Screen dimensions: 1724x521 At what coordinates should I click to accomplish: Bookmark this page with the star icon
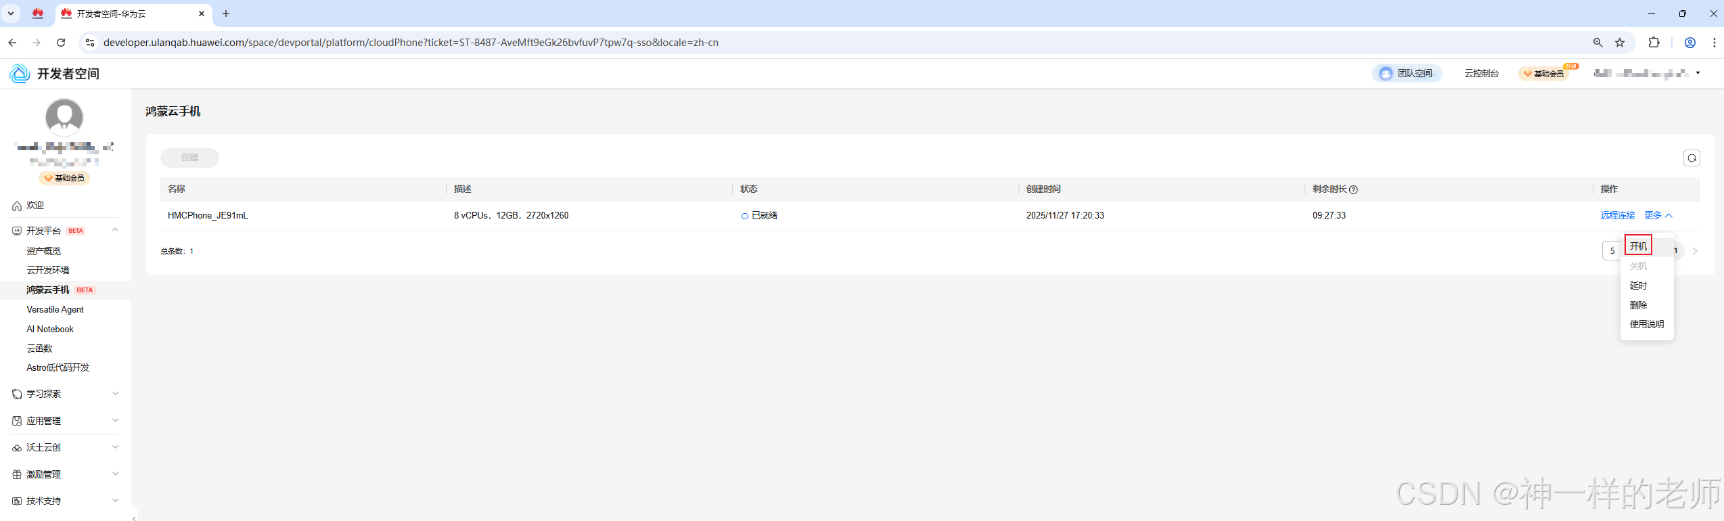pos(1620,43)
